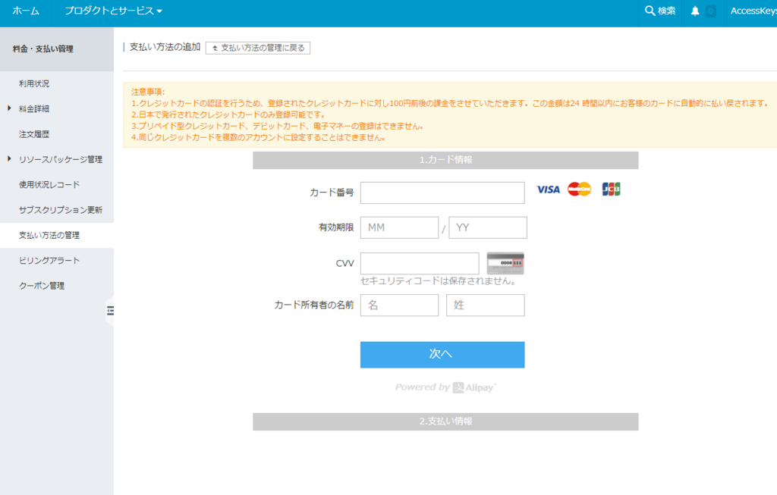Viewport: 777px width, 495px height.
Task: Click 料金詳細 label in sidebar
Action: [34, 109]
